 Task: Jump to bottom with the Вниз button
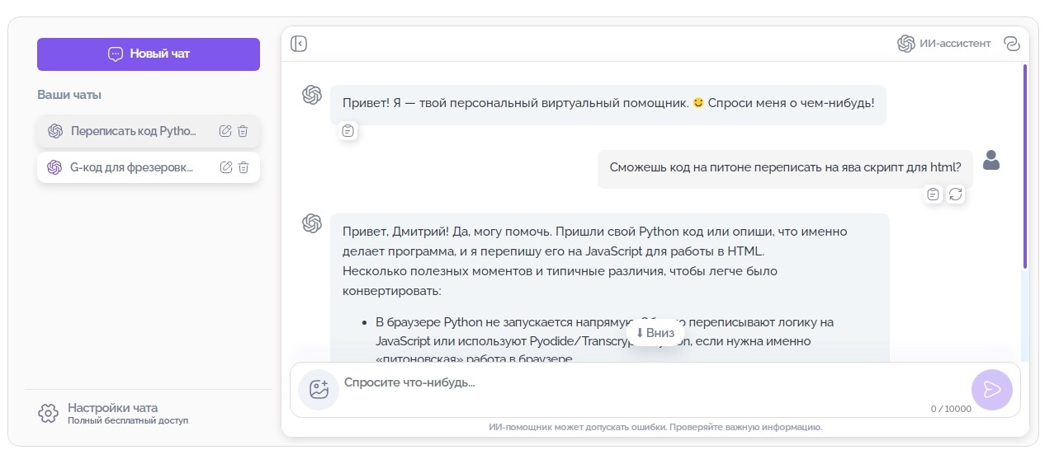(655, 333)
